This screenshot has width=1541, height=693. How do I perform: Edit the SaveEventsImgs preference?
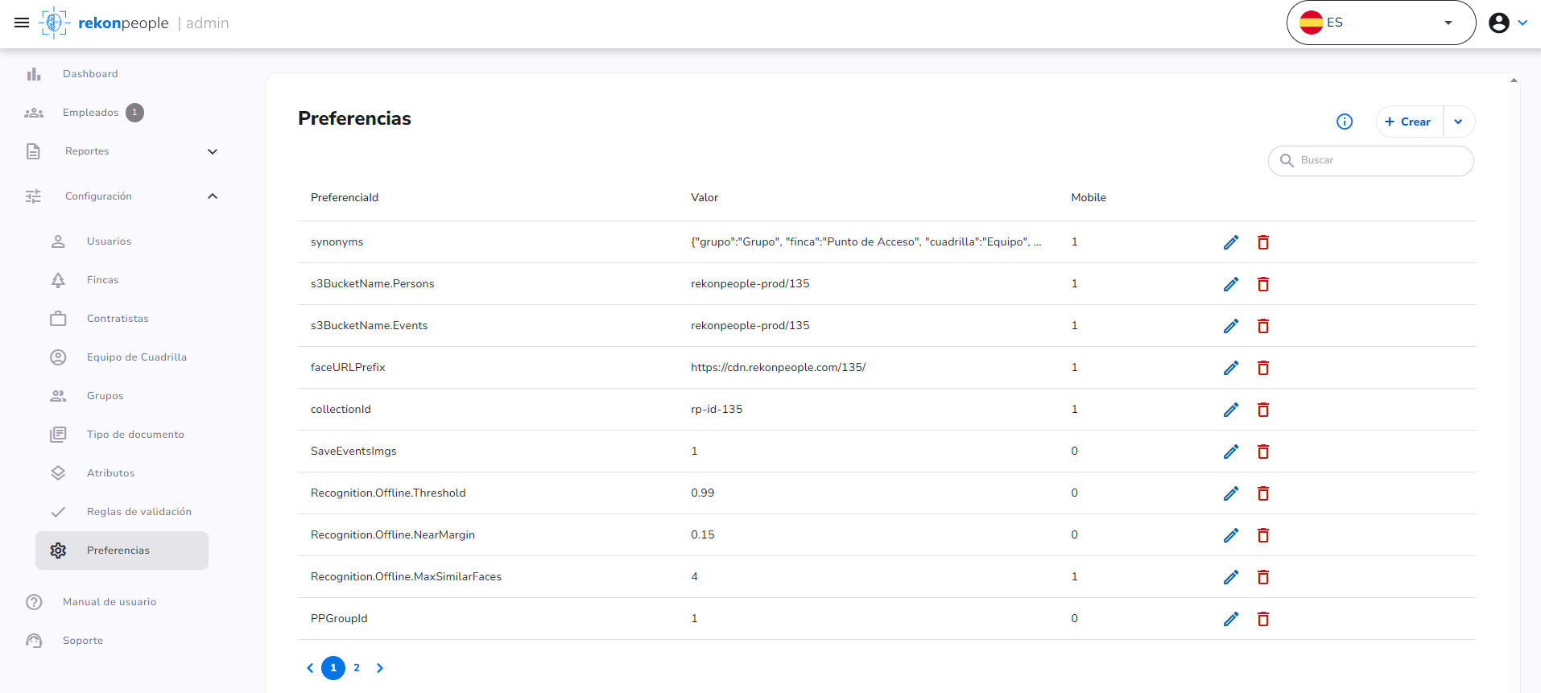click(1231, 452)
